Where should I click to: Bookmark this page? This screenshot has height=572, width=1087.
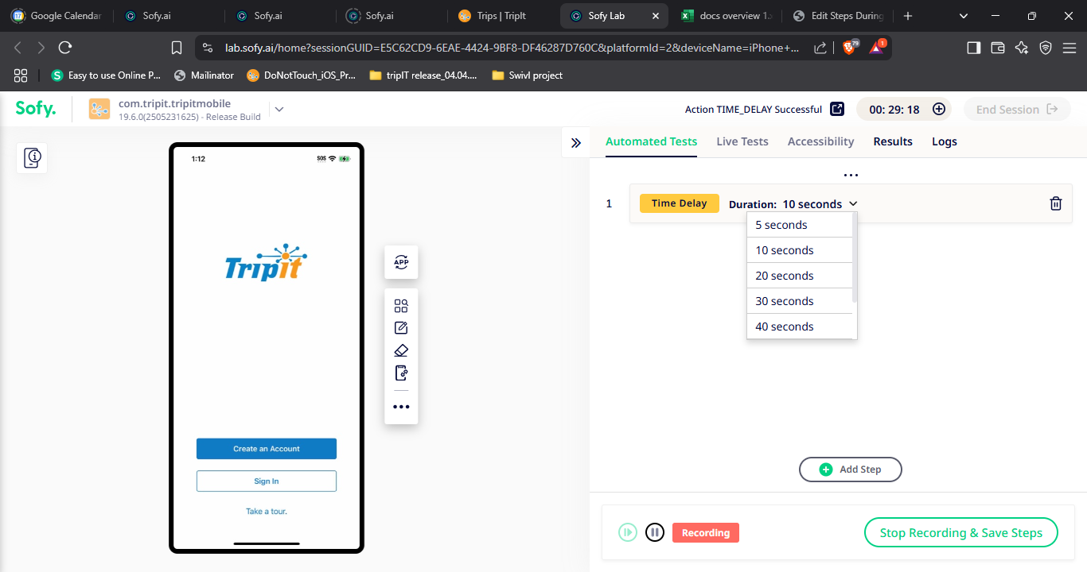click(x=177, y=48)
